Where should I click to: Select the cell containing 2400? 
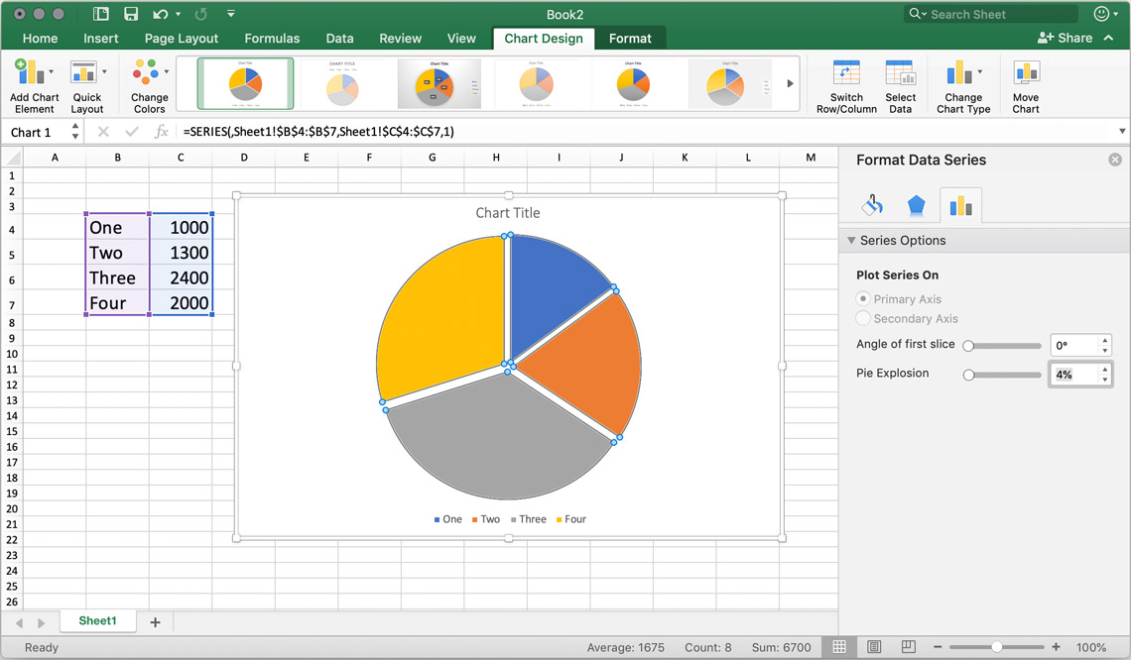tap(181, 278)
